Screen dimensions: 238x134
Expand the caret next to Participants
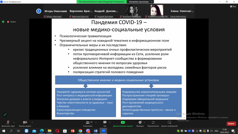(96, 122)
